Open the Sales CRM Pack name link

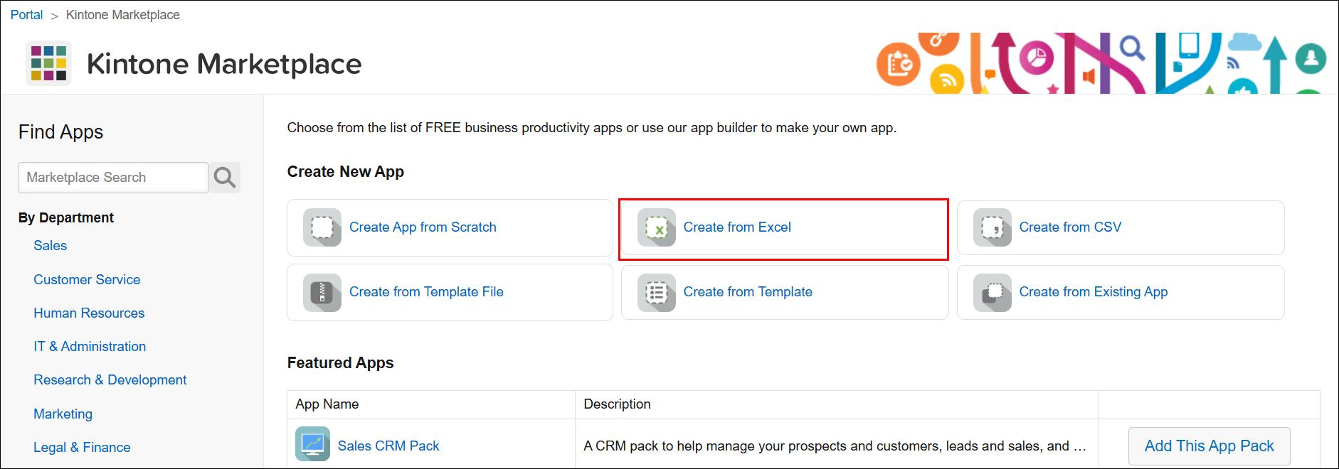(388, 446)
